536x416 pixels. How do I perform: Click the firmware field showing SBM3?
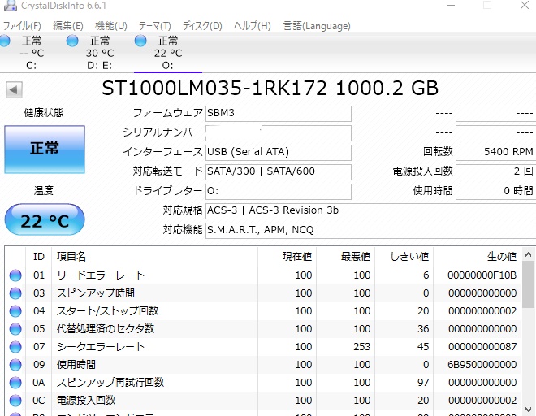point(279,113)
